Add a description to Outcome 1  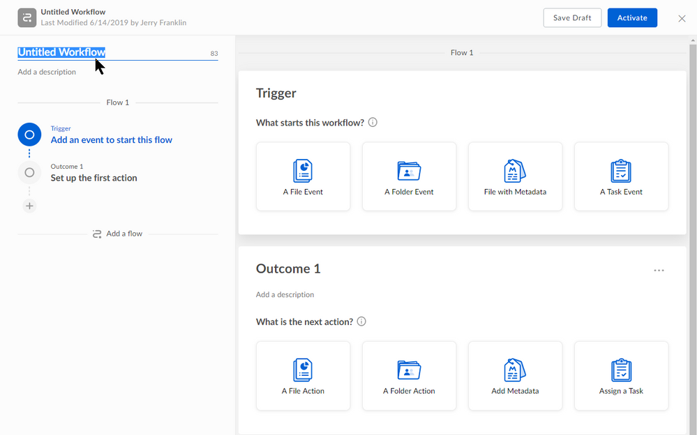[285, 294]
